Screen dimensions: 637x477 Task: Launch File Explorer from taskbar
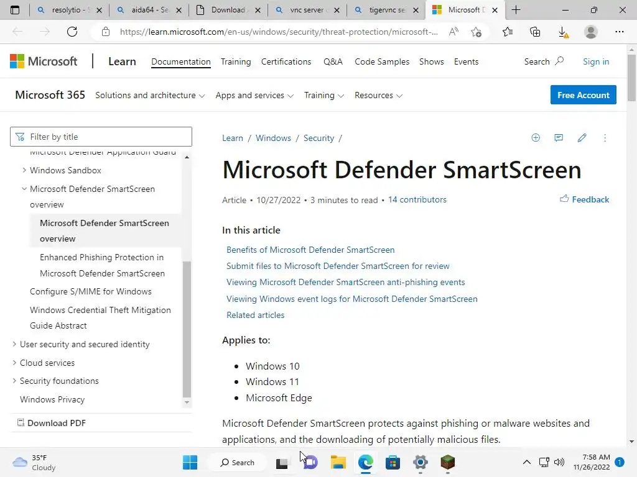338,462
